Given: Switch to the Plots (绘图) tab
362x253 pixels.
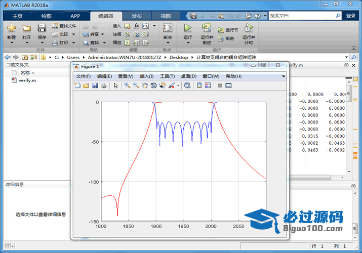Looking at the screenshot, I should pos(46,16).
